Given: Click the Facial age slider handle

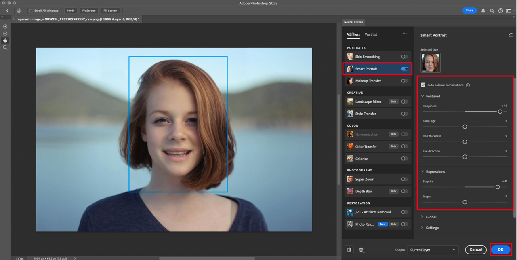Looking at the screenshot, I should coord(465,127).
